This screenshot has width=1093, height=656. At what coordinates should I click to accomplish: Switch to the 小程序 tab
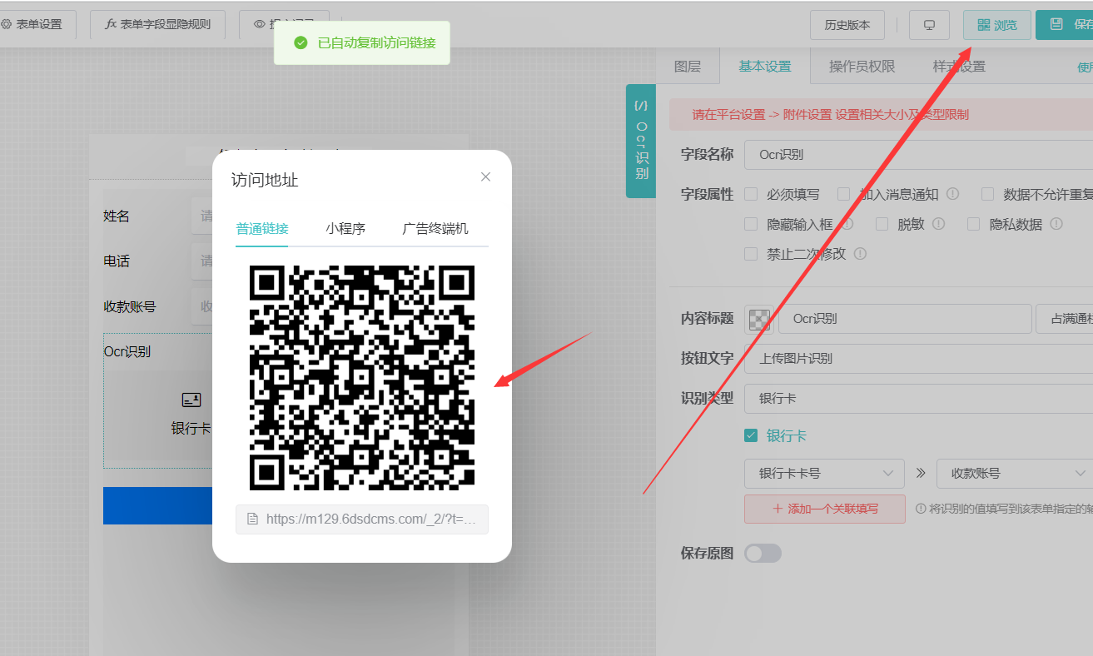[345, 229]
